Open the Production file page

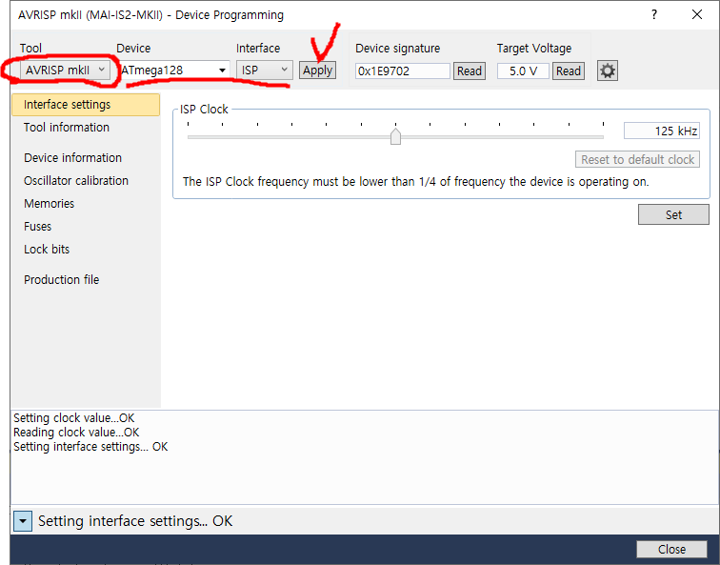(x=62, y=280)
